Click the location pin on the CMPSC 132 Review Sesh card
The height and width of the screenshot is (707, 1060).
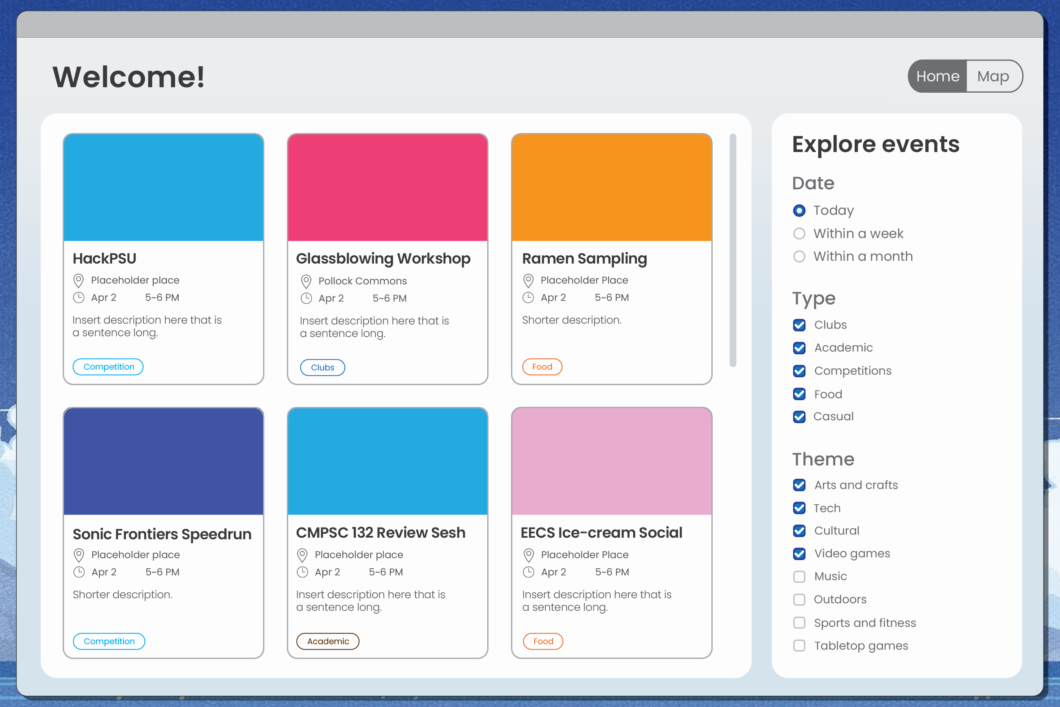pos(302,555)
